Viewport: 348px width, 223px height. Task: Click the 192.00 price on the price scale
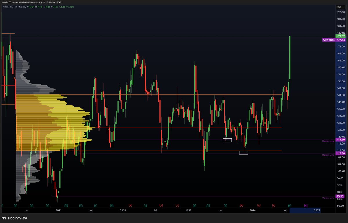340,12
